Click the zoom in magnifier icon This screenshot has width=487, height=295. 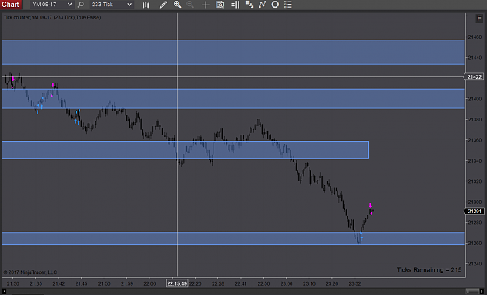[x=178, y=5]
